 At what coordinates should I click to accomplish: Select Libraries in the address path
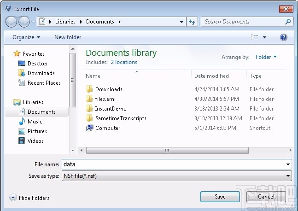(x=65, y=22)
